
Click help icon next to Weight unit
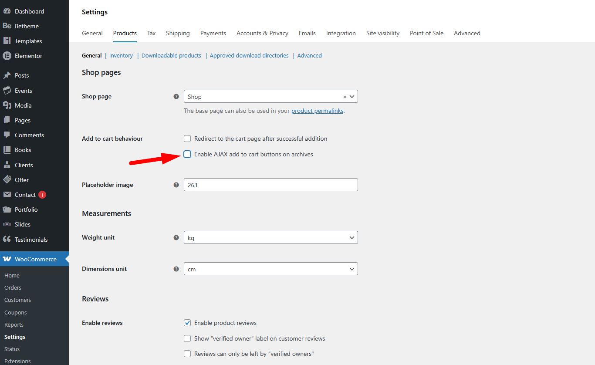176,238
